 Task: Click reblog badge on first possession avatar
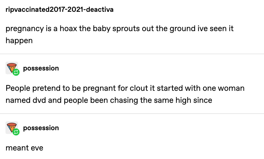[16, 72]
